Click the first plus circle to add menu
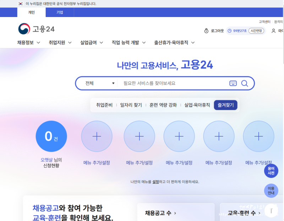The height and width of the screenshot is (221, 284). click(97, 136)
